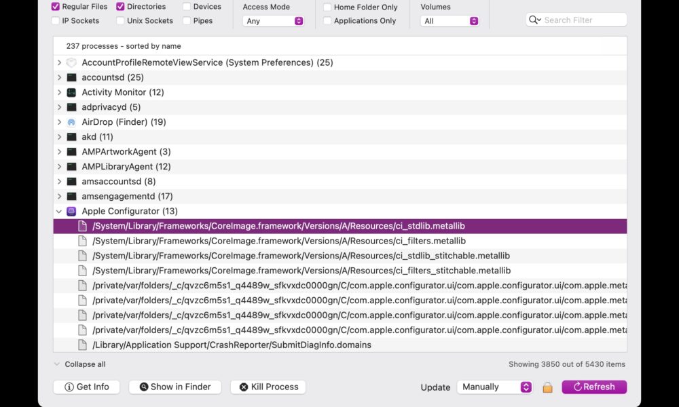Click the adprivacyd process icon
The width and height of the screenshot is (679, 407).
click(x=71, y=107)
